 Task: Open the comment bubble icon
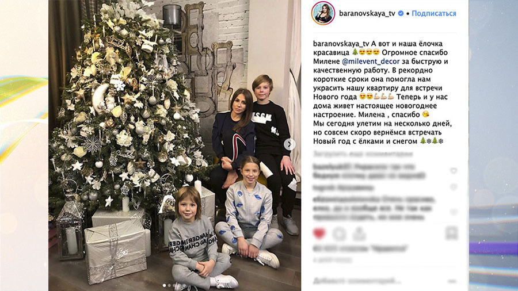[x=339, y=234]
